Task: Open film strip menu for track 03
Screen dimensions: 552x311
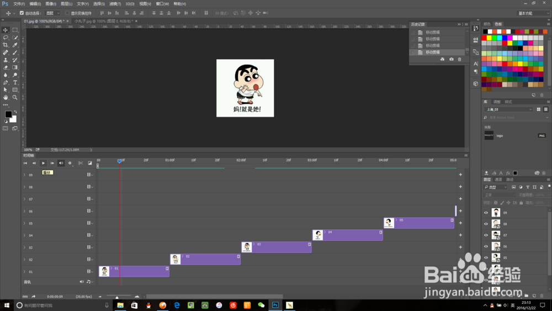Action: [x=90, y=247]
